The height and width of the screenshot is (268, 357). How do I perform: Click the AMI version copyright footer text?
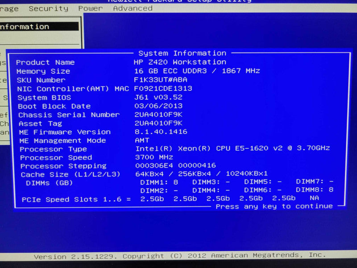click(180, 256)
